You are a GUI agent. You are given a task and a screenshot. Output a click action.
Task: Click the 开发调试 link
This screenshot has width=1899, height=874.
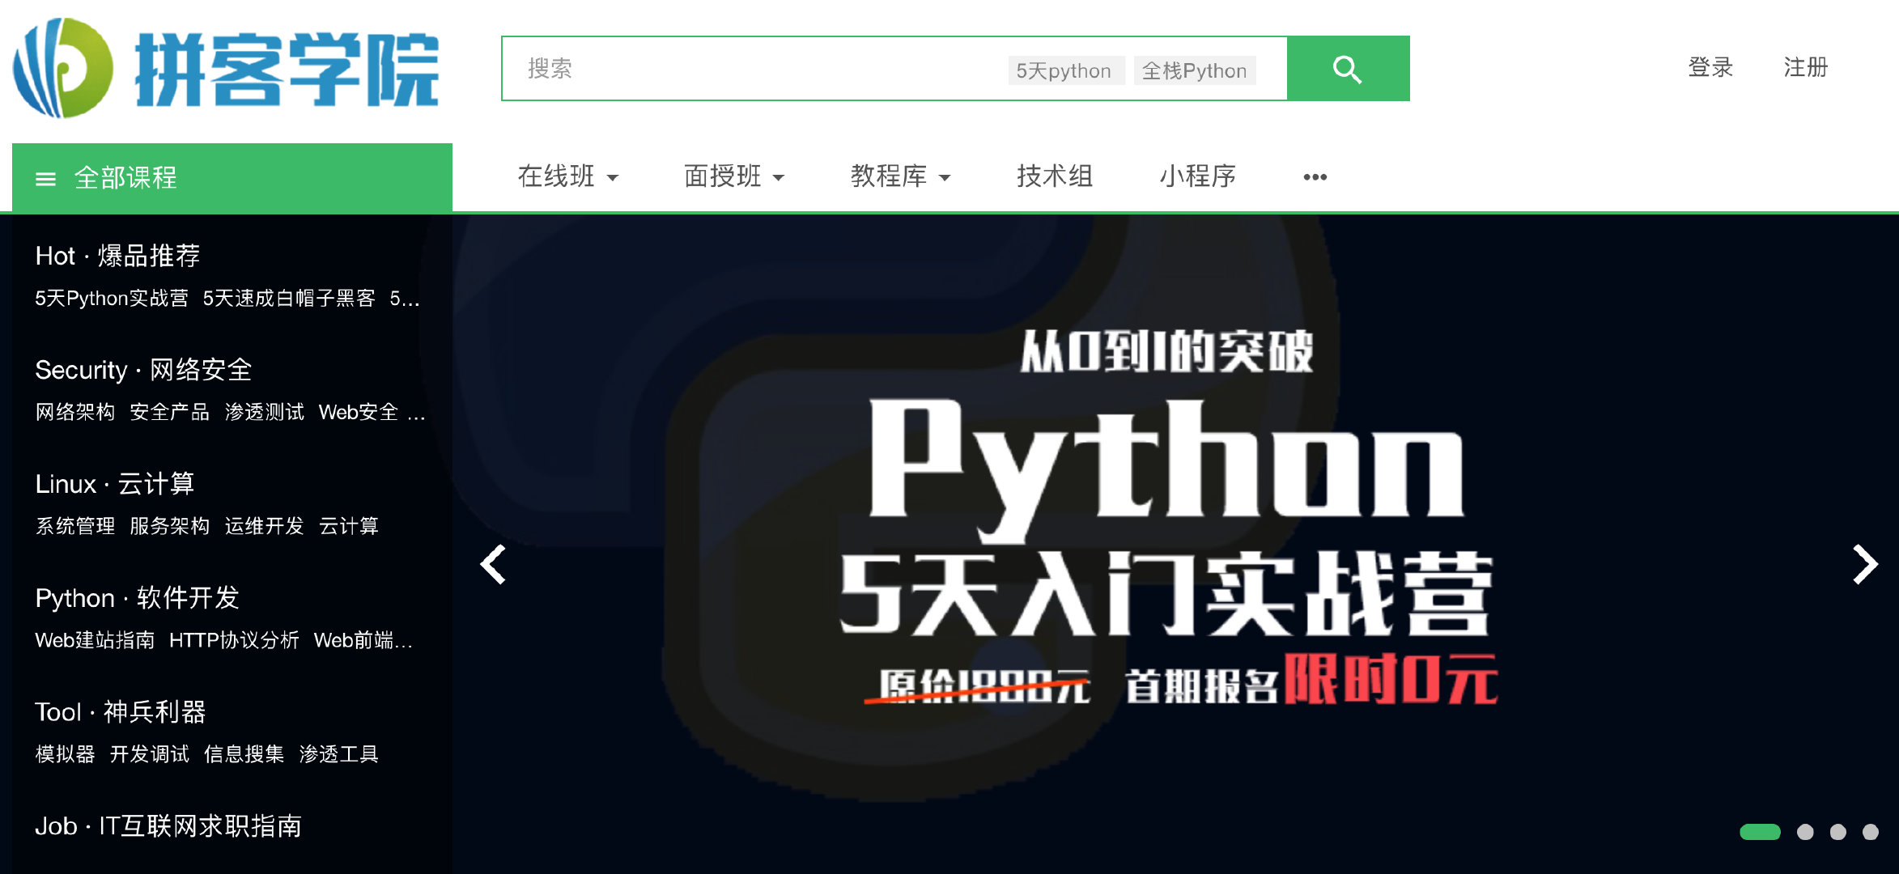(x=150, y=755)
